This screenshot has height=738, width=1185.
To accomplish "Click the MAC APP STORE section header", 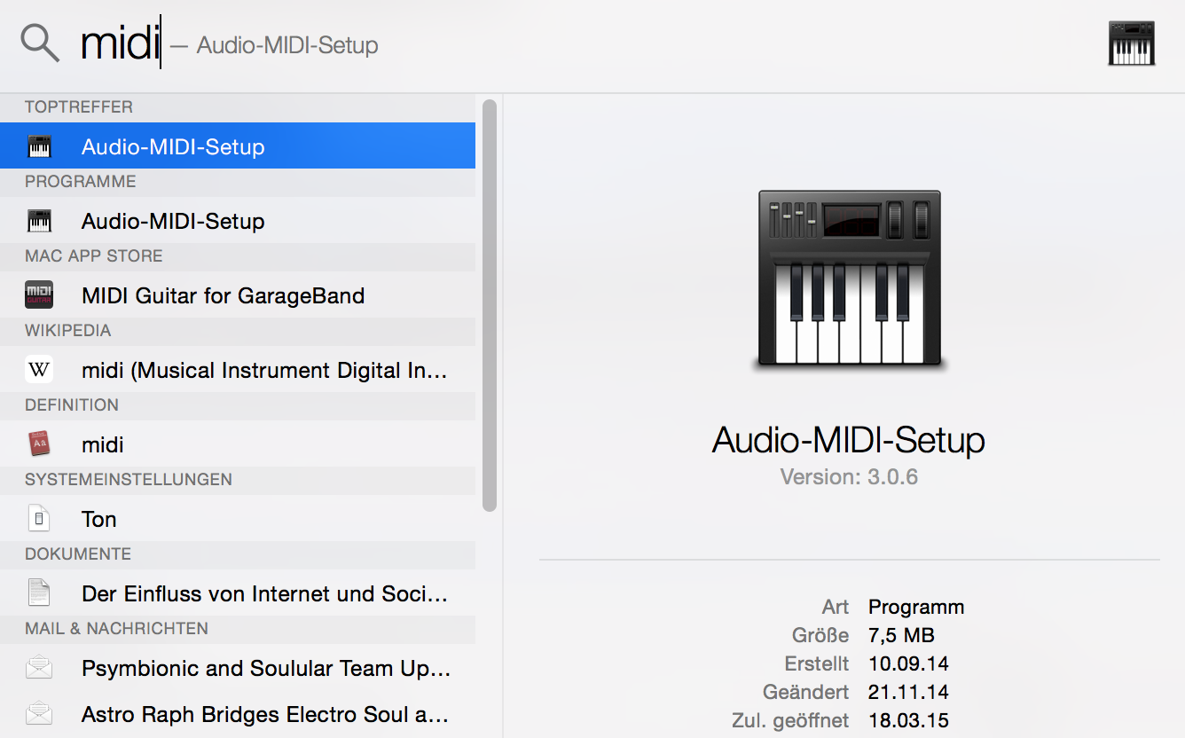I will (x=94, y=256).
